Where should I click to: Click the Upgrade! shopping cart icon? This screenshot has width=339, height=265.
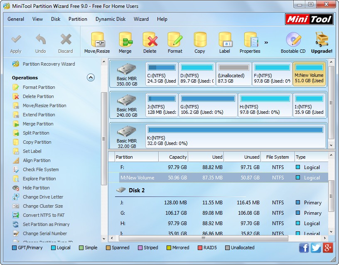point(322,39)
